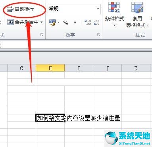The width and height of the screenshot is (152, 147).
Task: Apply the accounting number format icon
Action: pos(52,23)
